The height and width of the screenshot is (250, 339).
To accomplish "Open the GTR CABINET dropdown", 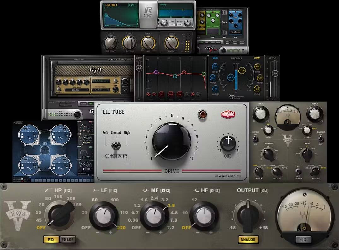I will coord(101,81).
